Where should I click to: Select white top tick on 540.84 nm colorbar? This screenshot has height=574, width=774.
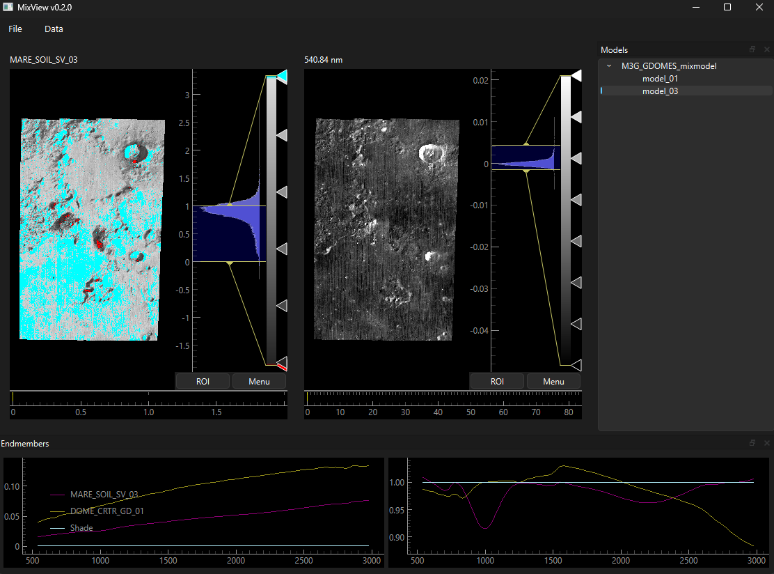pos(576,76)
